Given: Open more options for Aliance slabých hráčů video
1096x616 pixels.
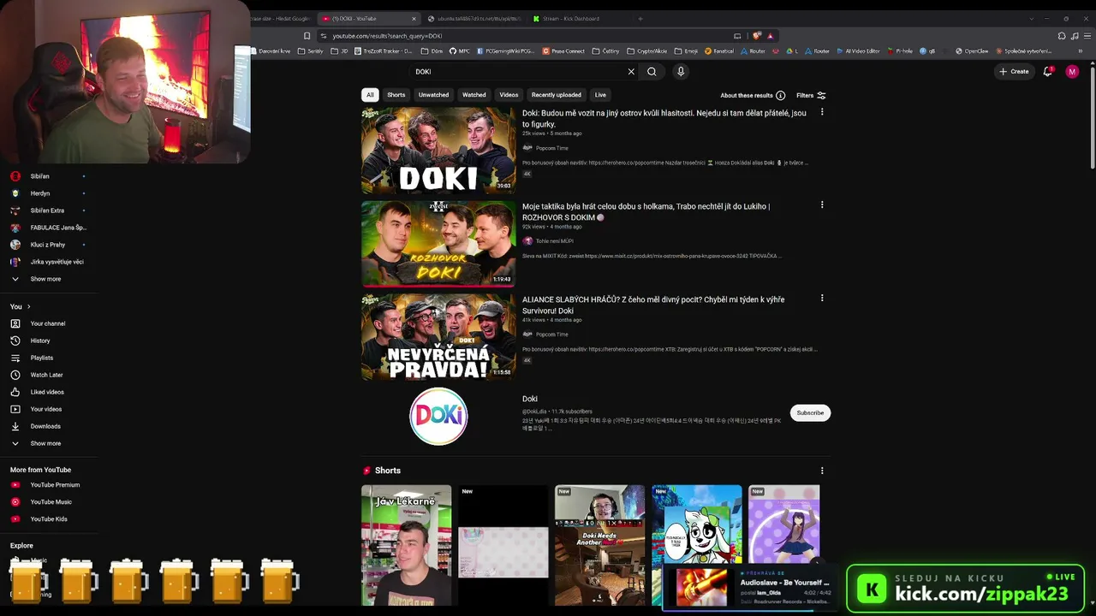Looking at the screenshot, I should pyautogui.click(x=822, y=299).
